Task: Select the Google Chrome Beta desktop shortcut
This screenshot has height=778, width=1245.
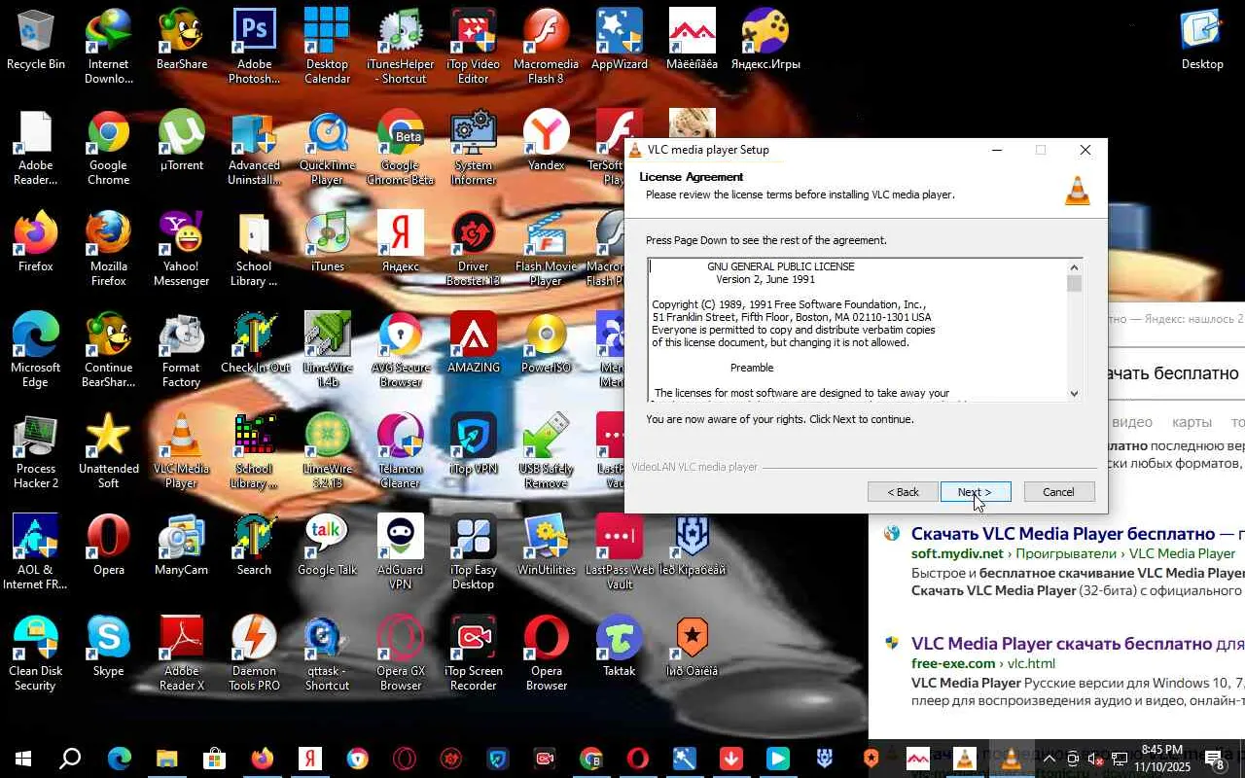Action: [401, 148]
